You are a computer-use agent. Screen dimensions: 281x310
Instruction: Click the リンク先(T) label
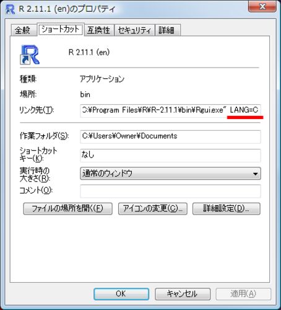[x=37, y=110]
